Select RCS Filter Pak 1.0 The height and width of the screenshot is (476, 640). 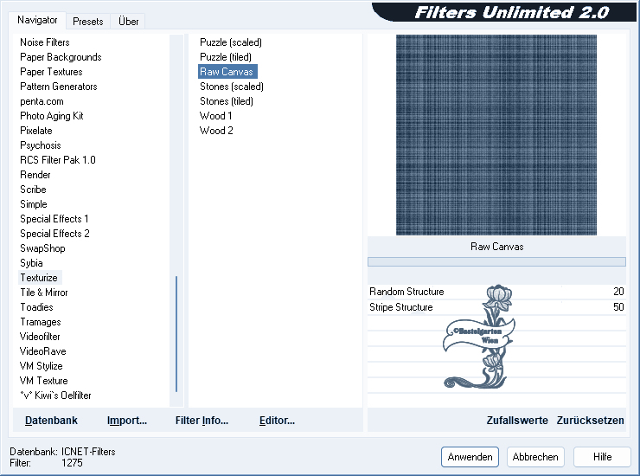pos(58,160)
